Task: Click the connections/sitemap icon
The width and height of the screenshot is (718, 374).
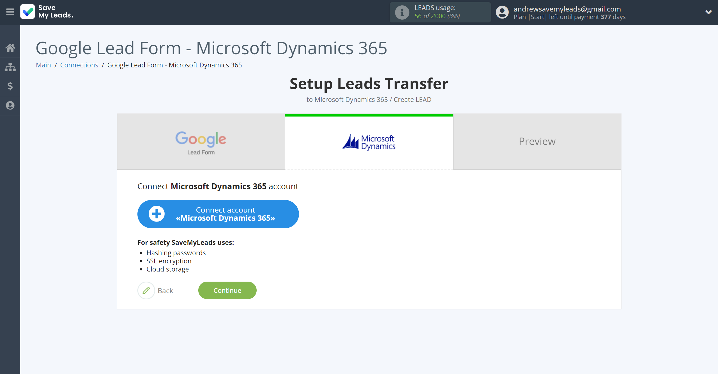Action: coord(10,67)
